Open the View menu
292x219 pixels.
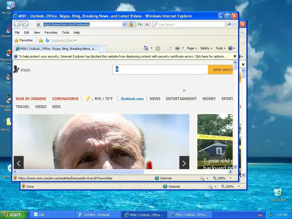(37, 33)
